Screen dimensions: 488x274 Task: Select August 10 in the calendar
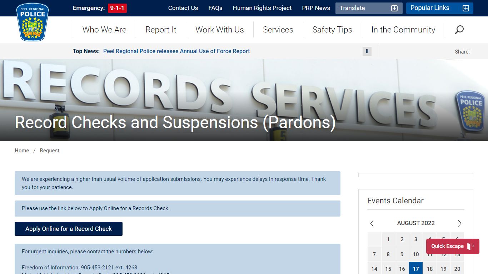coord(416,254)
